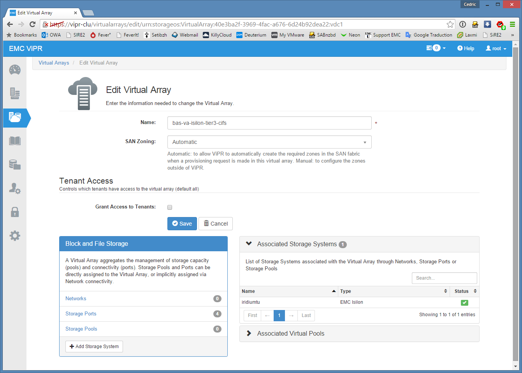522x373 pixels.
Task: Open the Chrome hamburger menu
Action: 513,24
